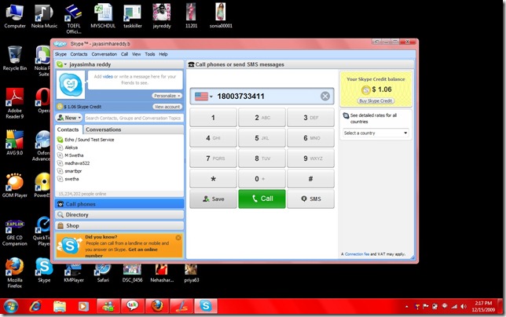The width and height of the screenshot is (506, 317).
Task: Click the mood message text box
Action: point(135,80)
